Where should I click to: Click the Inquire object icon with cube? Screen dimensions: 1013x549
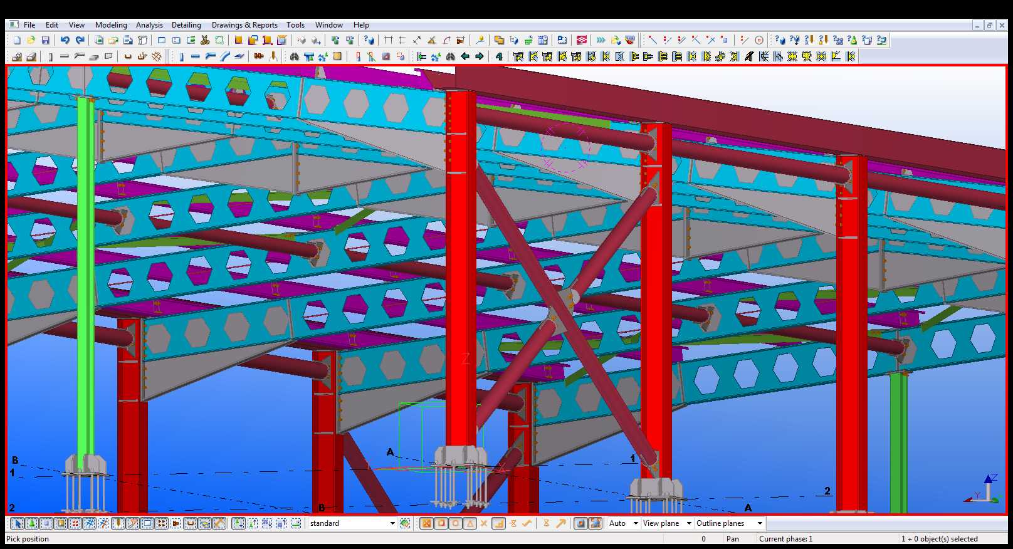tap(779, 40)
